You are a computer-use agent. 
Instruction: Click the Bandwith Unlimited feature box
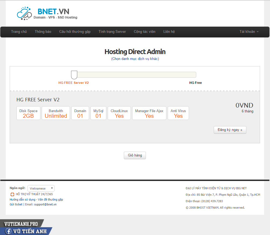[x=56, y=113]
